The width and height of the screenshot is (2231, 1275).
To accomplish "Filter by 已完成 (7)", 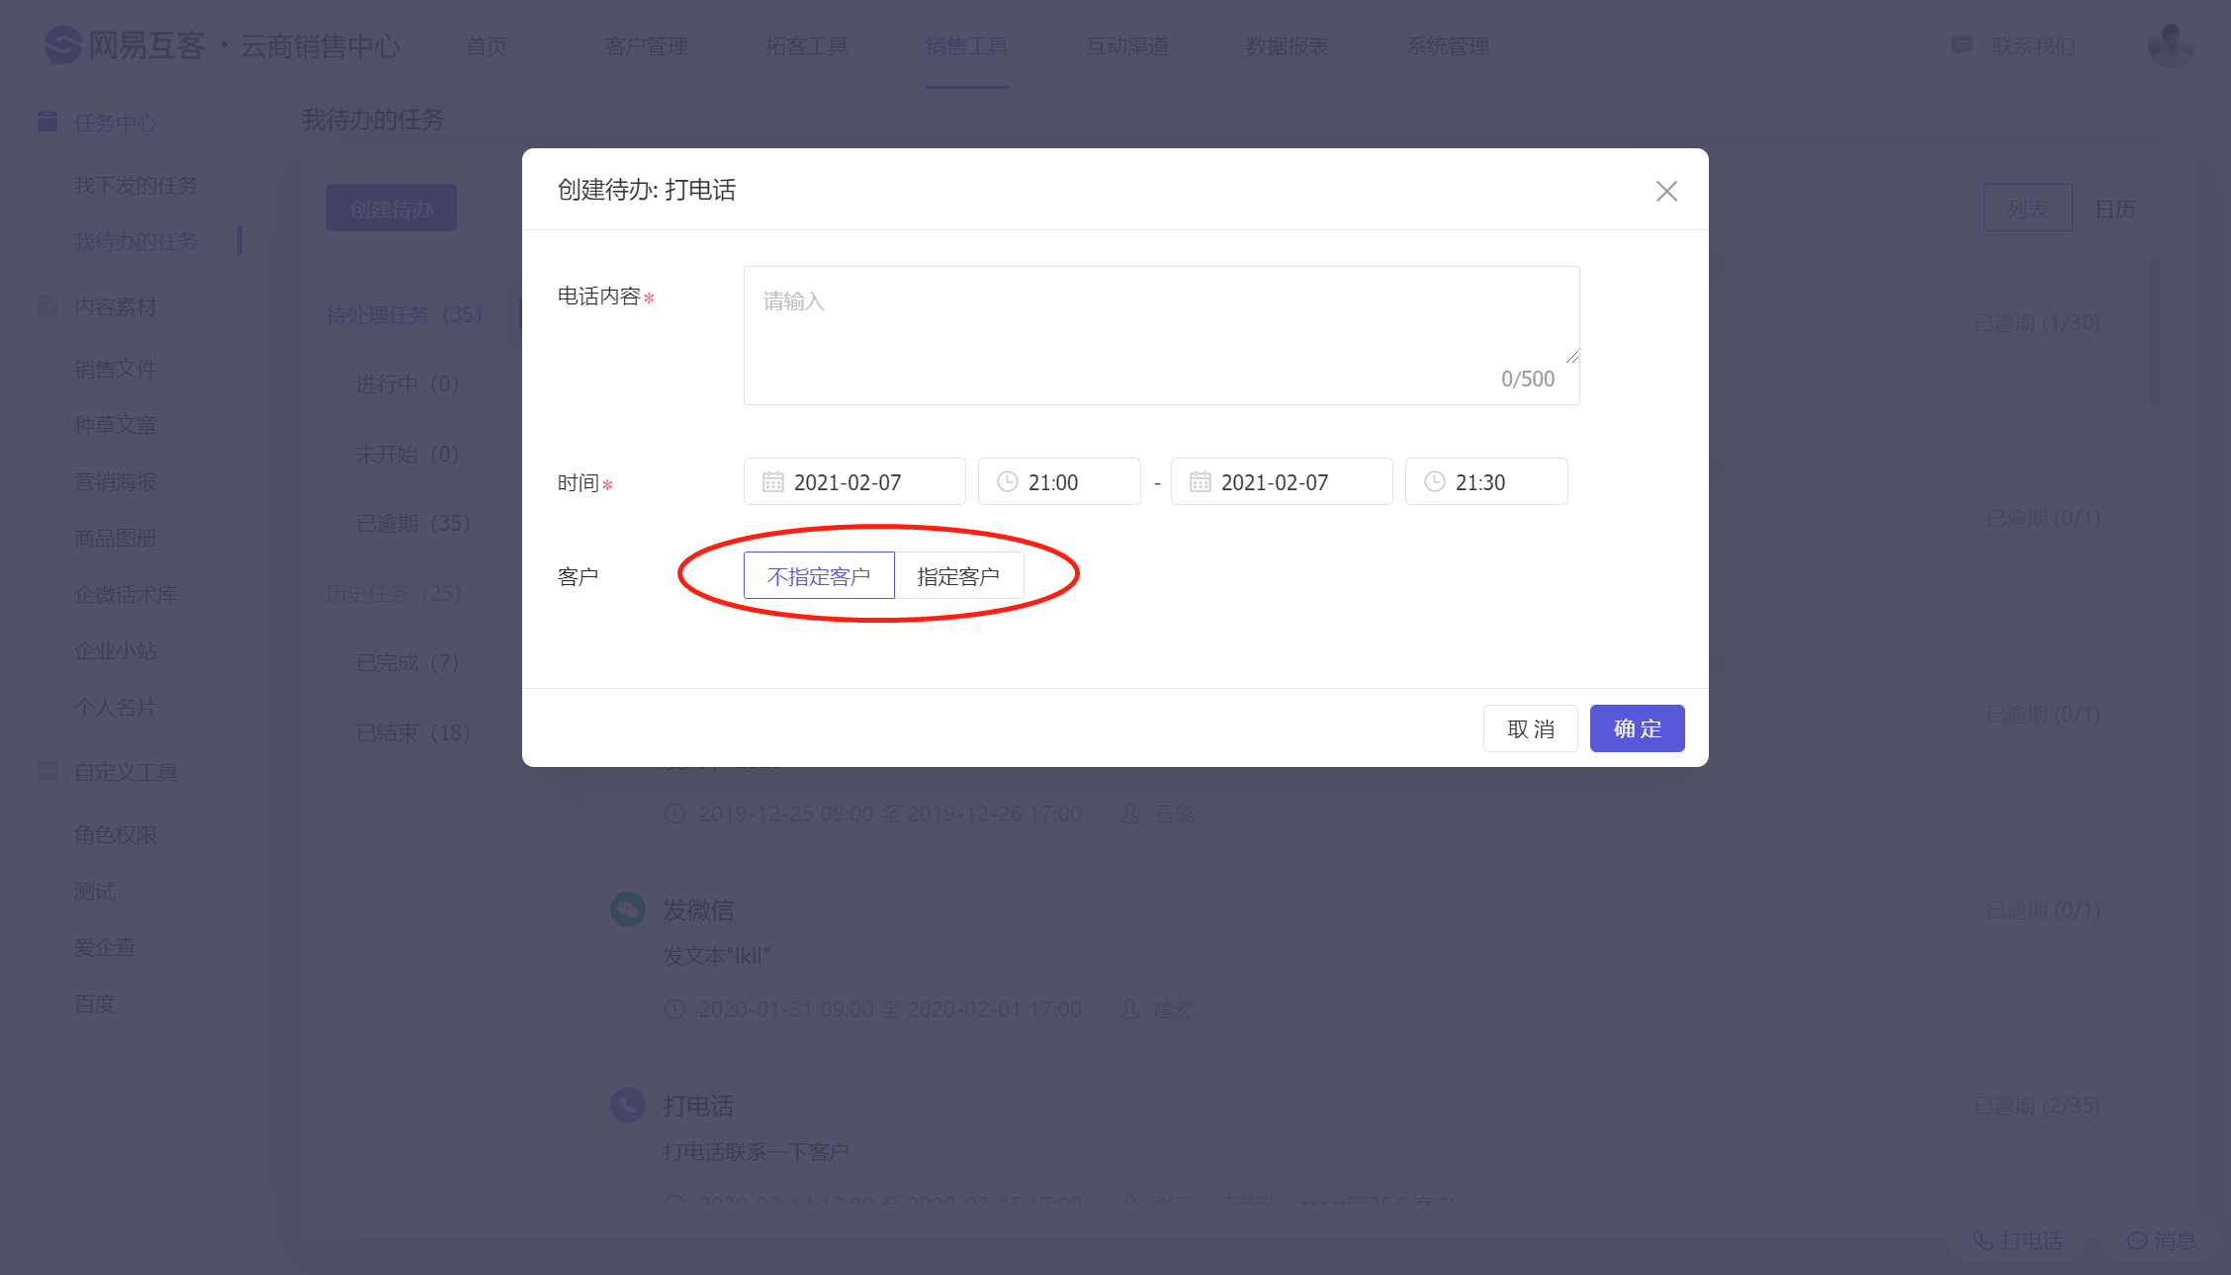I will 406,662.
